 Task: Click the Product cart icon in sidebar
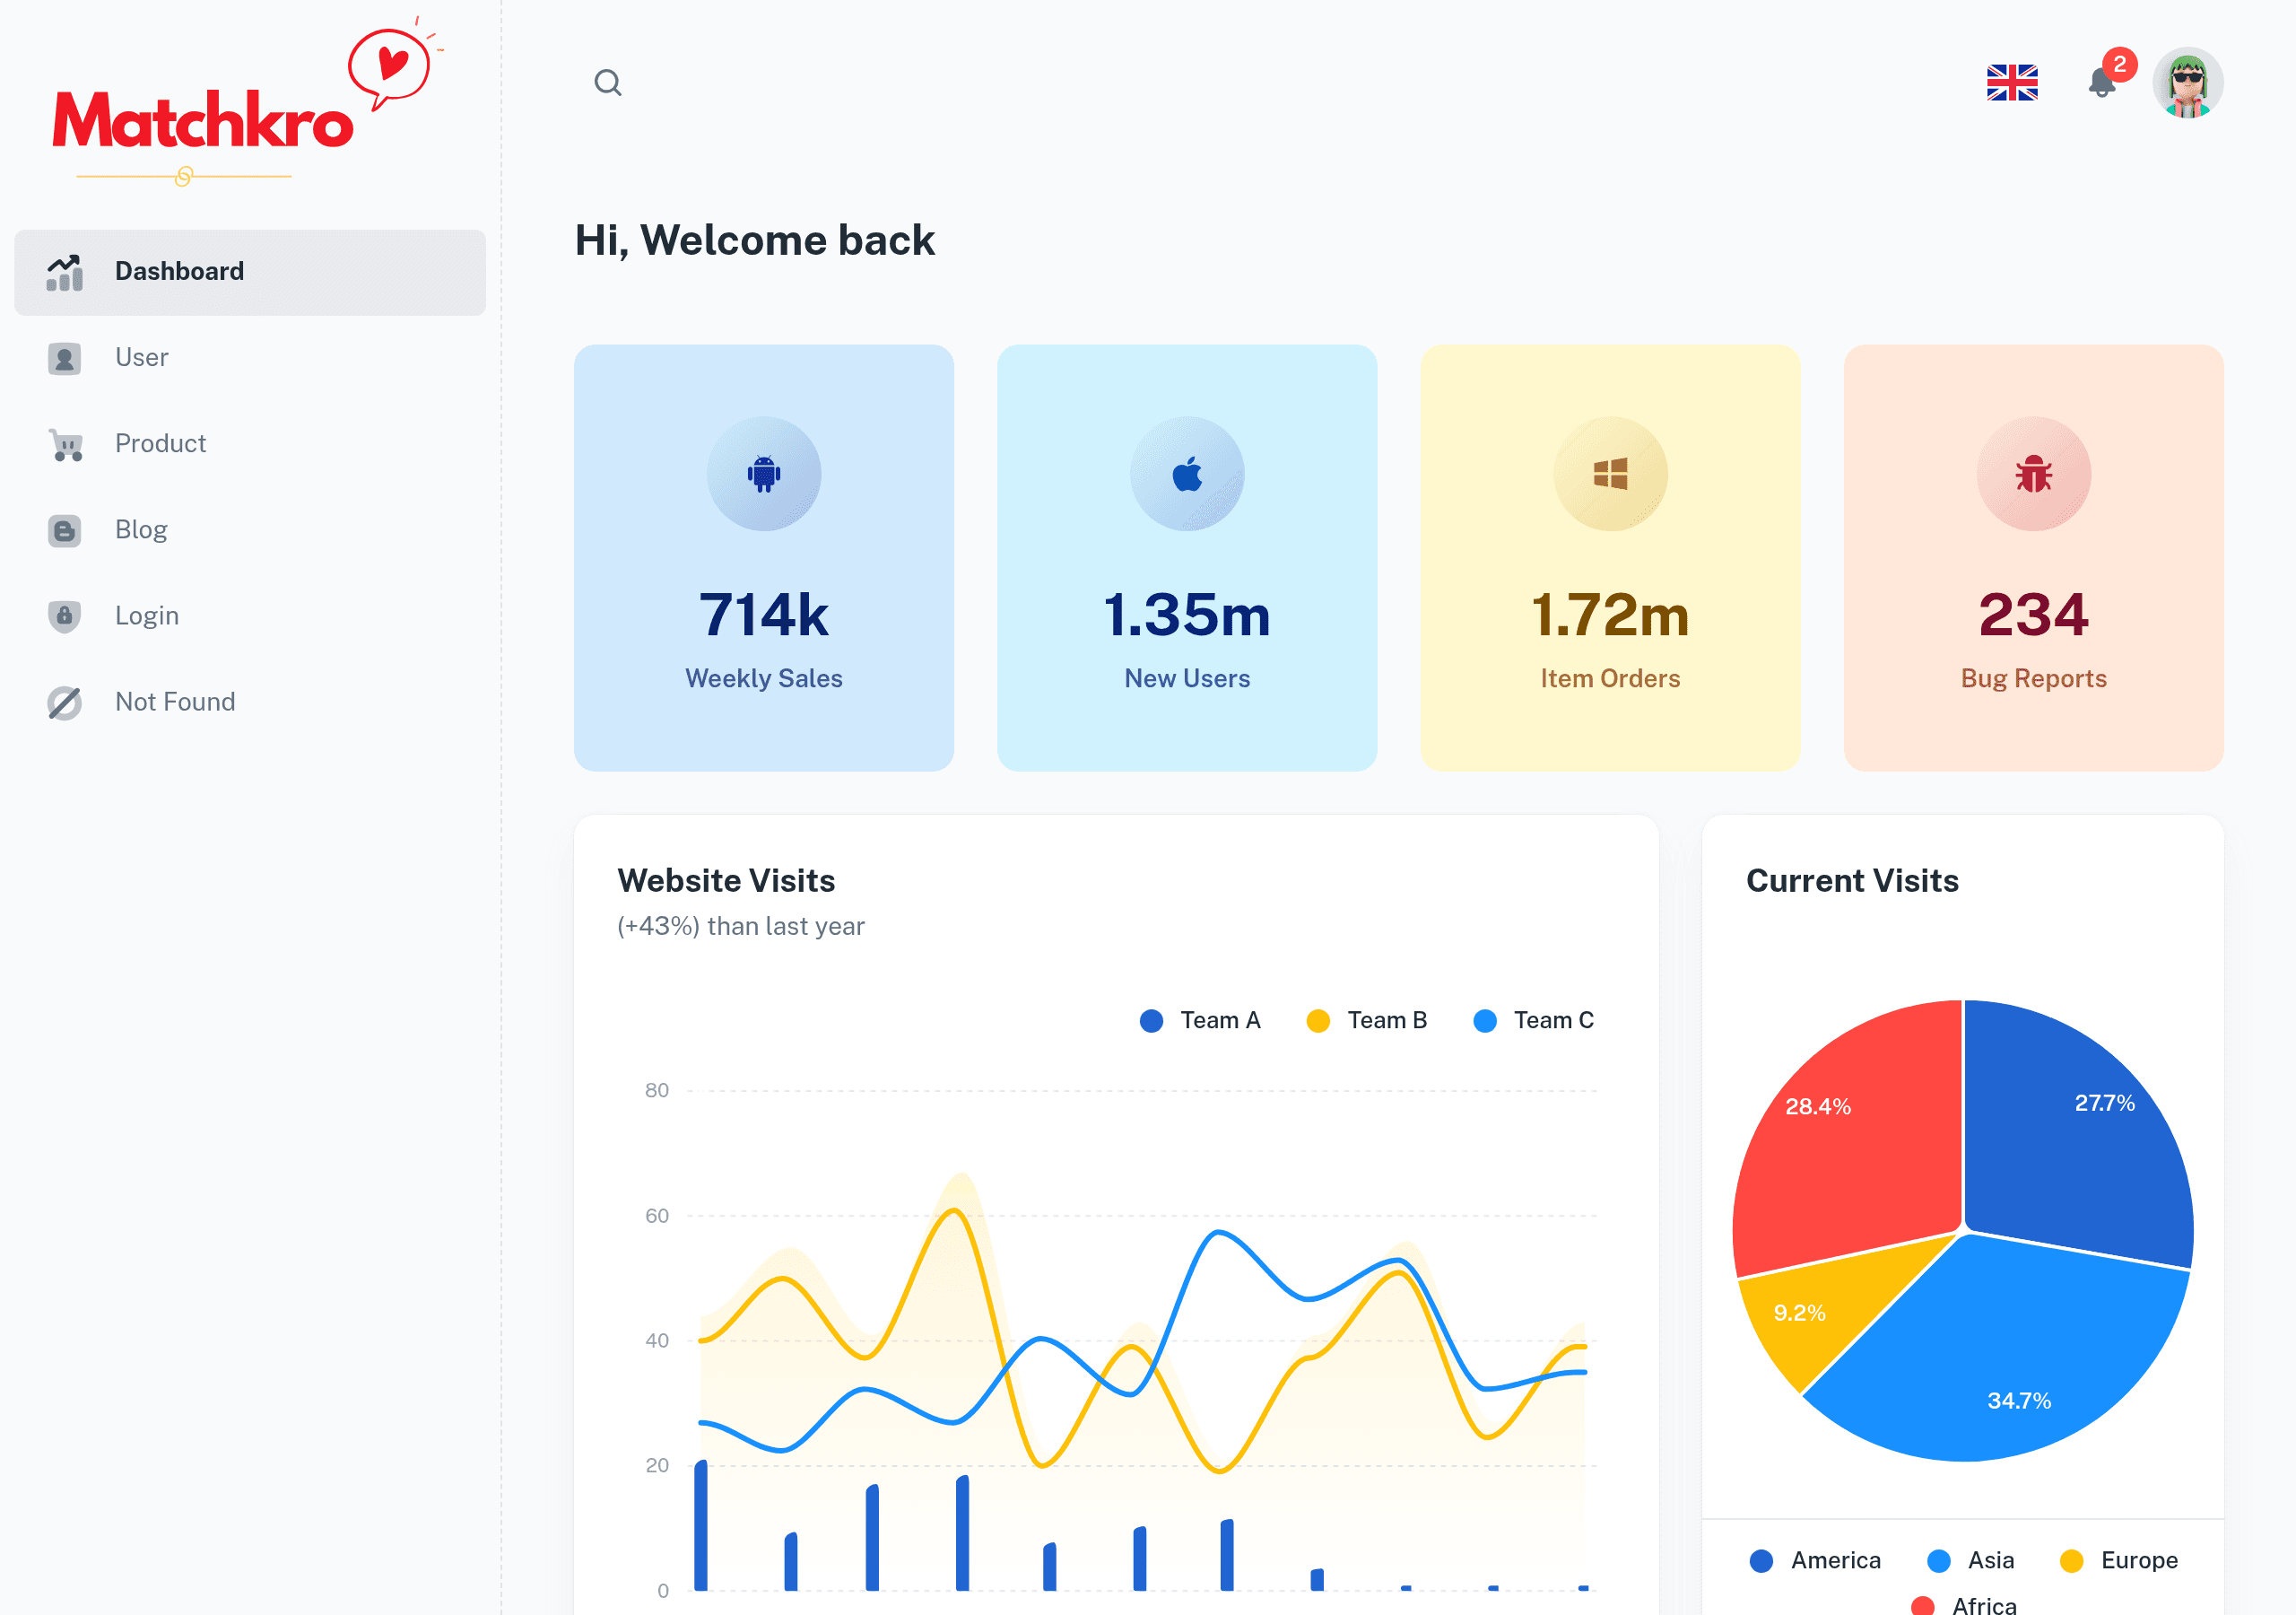coord(65,444)
